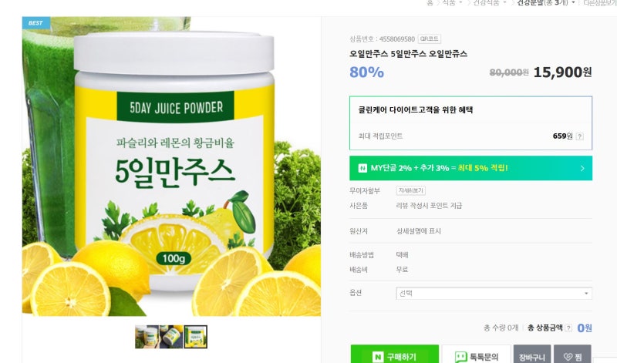Click 자세히보기 next to 무이자할부
This screenshot has width=617, height=363.
410,190
